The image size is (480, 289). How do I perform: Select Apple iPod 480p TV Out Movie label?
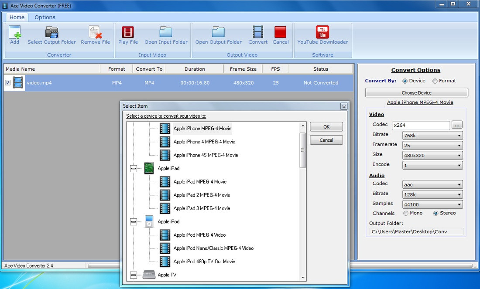pyautogui.click(x=204, y=262)
